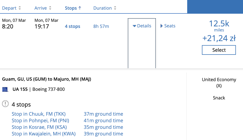243x140 pixels.
Task: Sort flights by Depart column
Action: click(9, 8)
